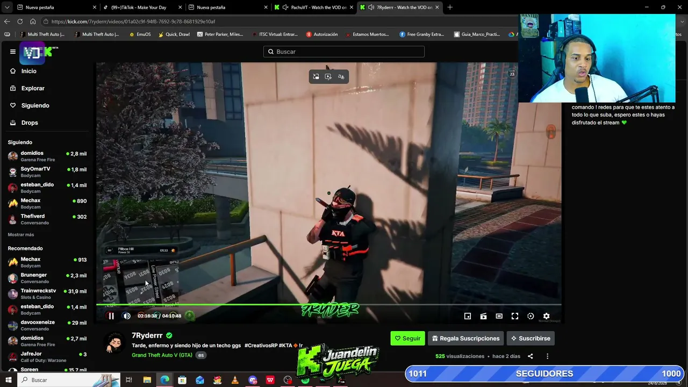Image resolution: width=688 pixels, height=387 pixels.
Task: Open Outlook from the taskbar
Action: click(x=200, y=380)
